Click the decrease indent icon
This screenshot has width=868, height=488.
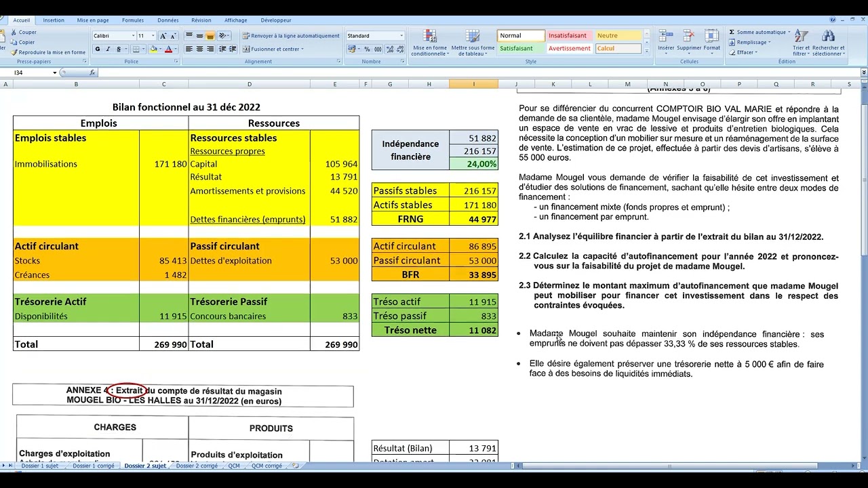click(x=222, y=49)
